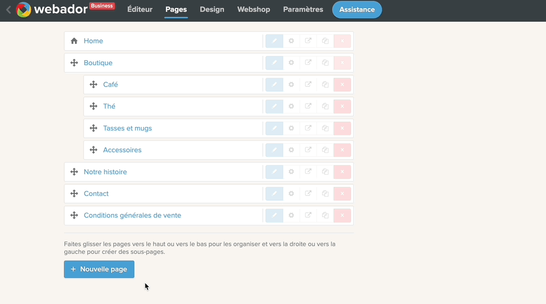
Task: Click the Webador logo
Action: pos(52,9)
